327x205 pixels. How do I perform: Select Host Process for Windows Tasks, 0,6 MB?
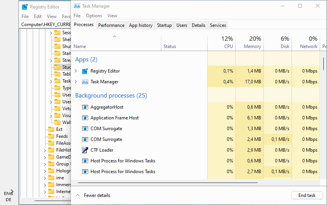[195, 161]
